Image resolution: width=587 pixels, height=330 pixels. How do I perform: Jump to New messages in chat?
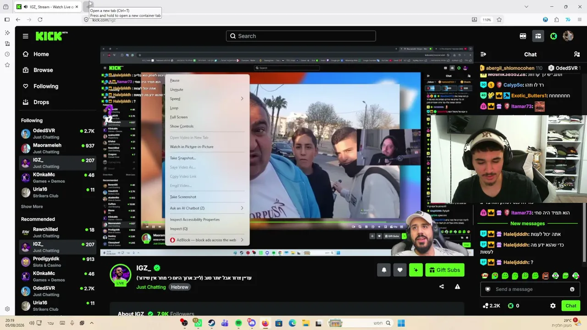(527, 224)
